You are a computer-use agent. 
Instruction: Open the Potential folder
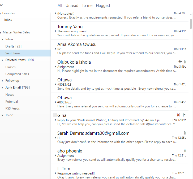click(x=12, y=102)
